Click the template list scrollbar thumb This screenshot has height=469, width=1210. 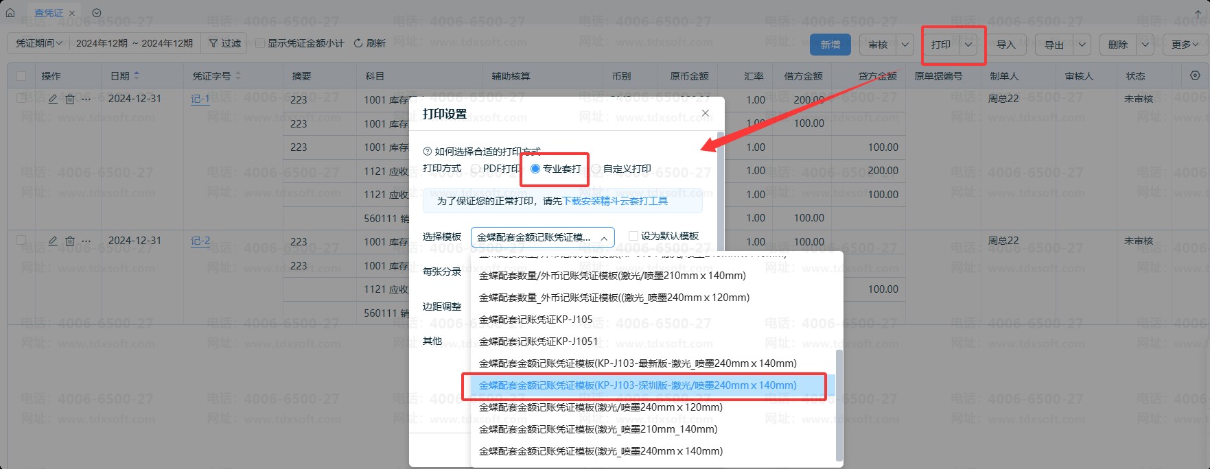[x=838, y=405]
